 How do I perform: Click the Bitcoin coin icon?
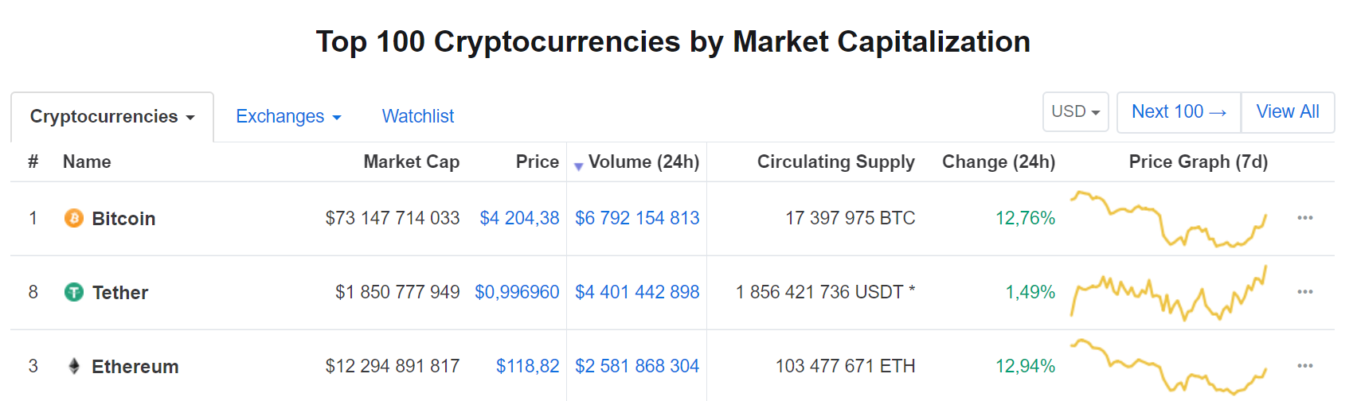(x=74, y=218)
